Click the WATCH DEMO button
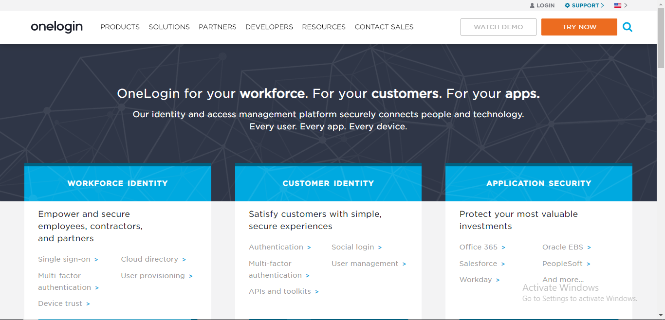The image size is (665, 320). pos(499,27)
